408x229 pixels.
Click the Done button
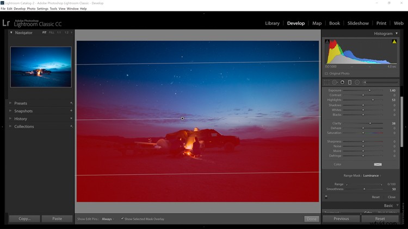click(312, 219)
